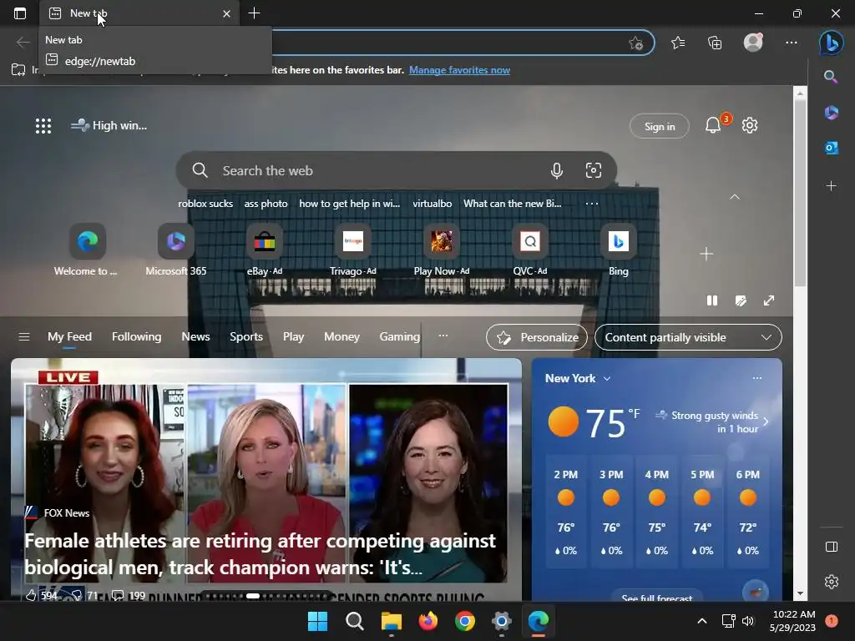Open the eBay quick link
This screenshot has width=855, height=641.
[265, 250]
